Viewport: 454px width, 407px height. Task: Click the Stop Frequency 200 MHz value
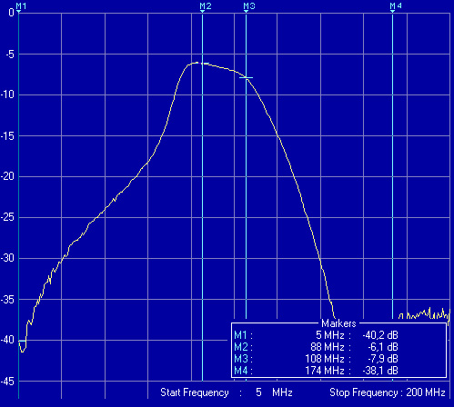pyautogui.click(x=426, y=392)
